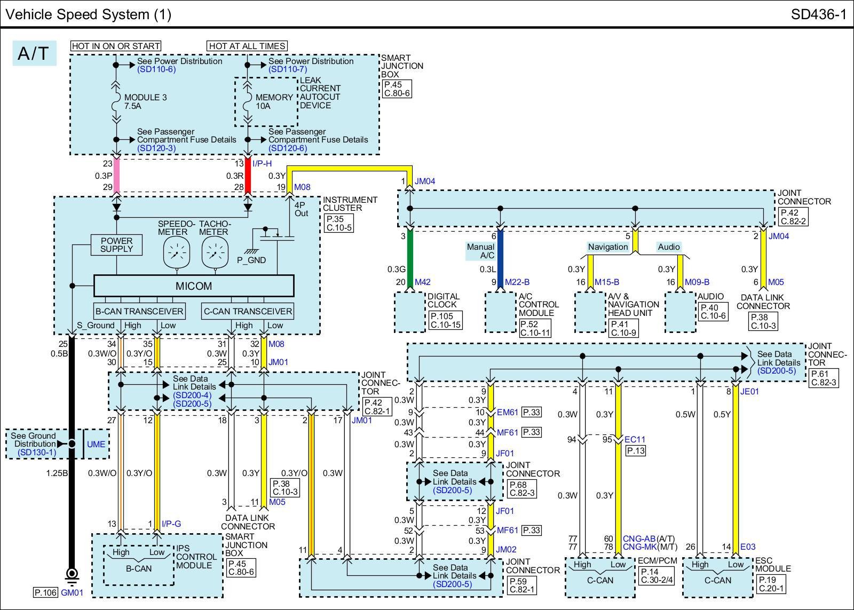Click the GM01 ground symbol
Screen dimensions: 854x610
[71, 575]
